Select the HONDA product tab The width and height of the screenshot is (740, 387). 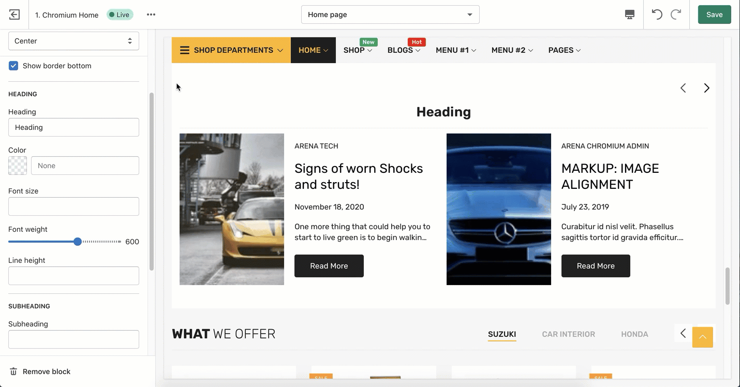(x=634, y=334)
